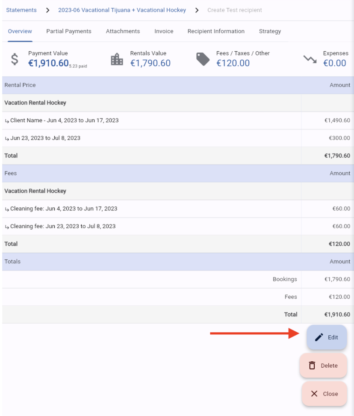Open the Statements breadcrumb link
The image size is (354, 416).
coord(21,10)
